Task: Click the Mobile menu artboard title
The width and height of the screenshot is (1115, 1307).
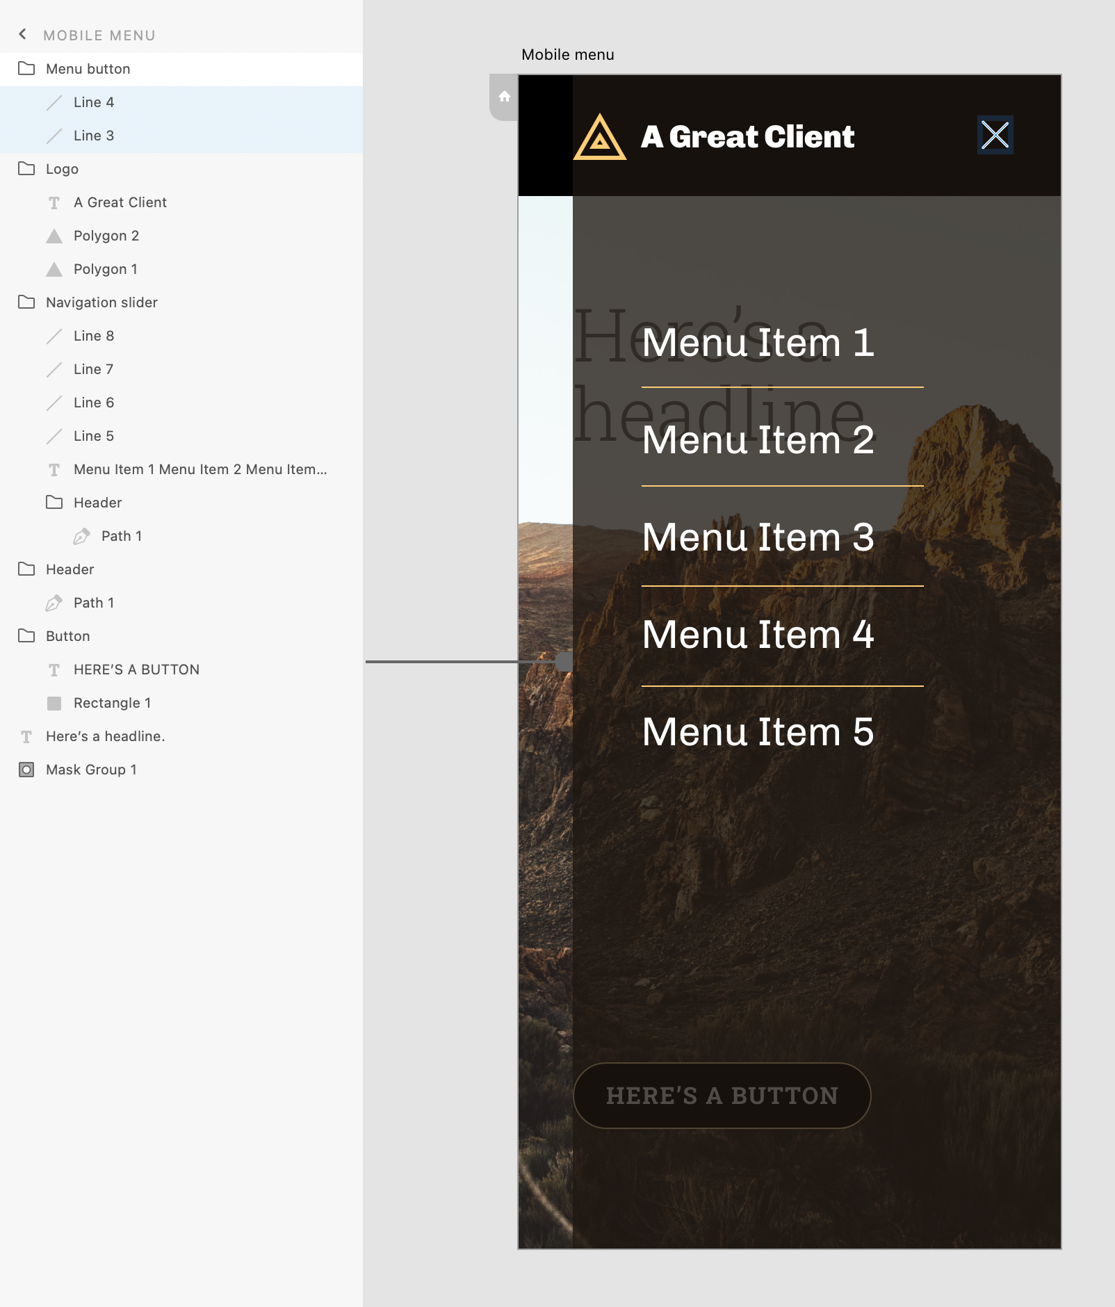Action: pyautogui.click(x=568, y=55)
